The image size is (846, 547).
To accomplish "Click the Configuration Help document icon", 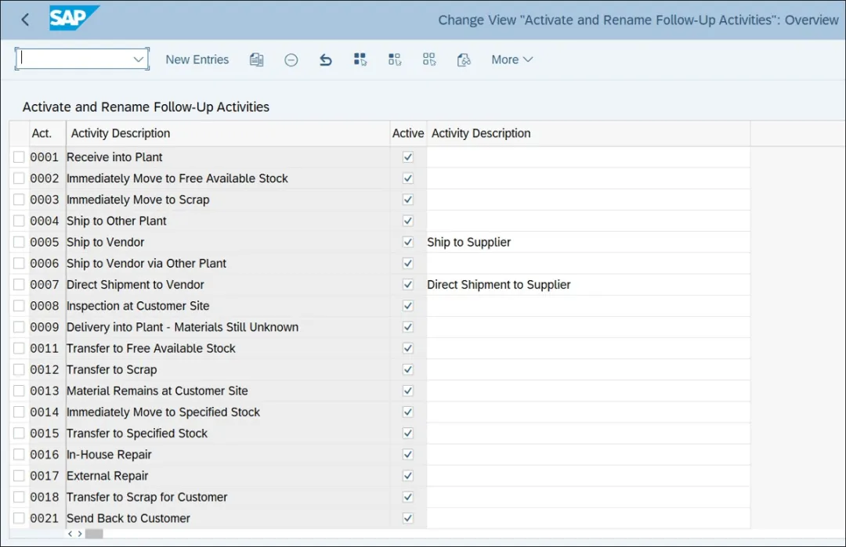I will pyautogui.click(x=464, y=59).
